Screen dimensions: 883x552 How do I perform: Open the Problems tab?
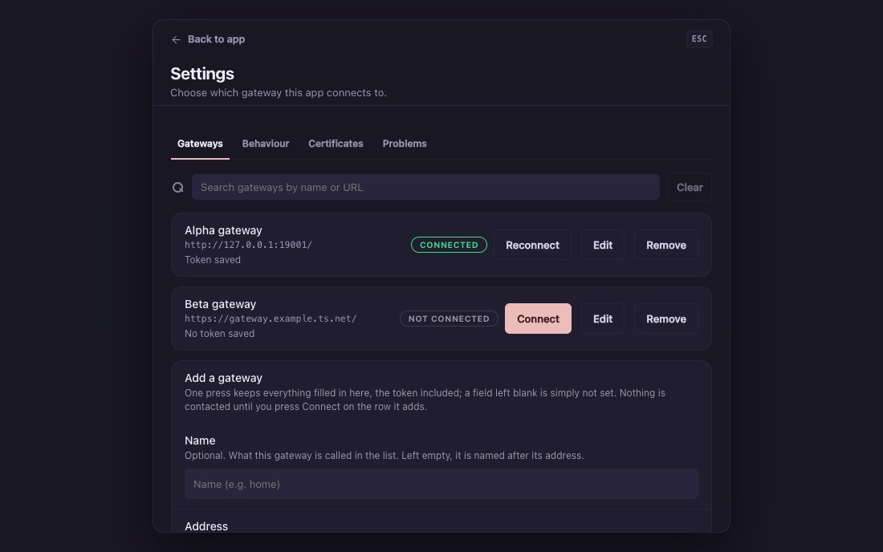(405, 144)
